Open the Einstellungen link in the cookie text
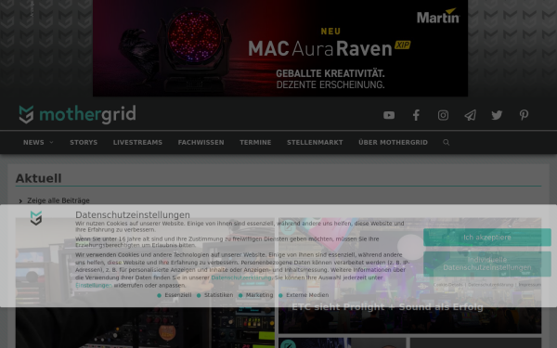This screenshot has width=557, height=348. 94,286
